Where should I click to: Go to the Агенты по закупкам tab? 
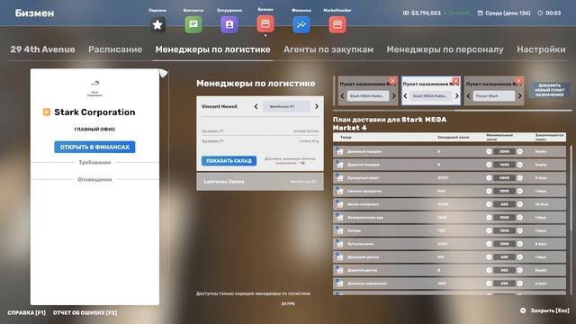328,49
